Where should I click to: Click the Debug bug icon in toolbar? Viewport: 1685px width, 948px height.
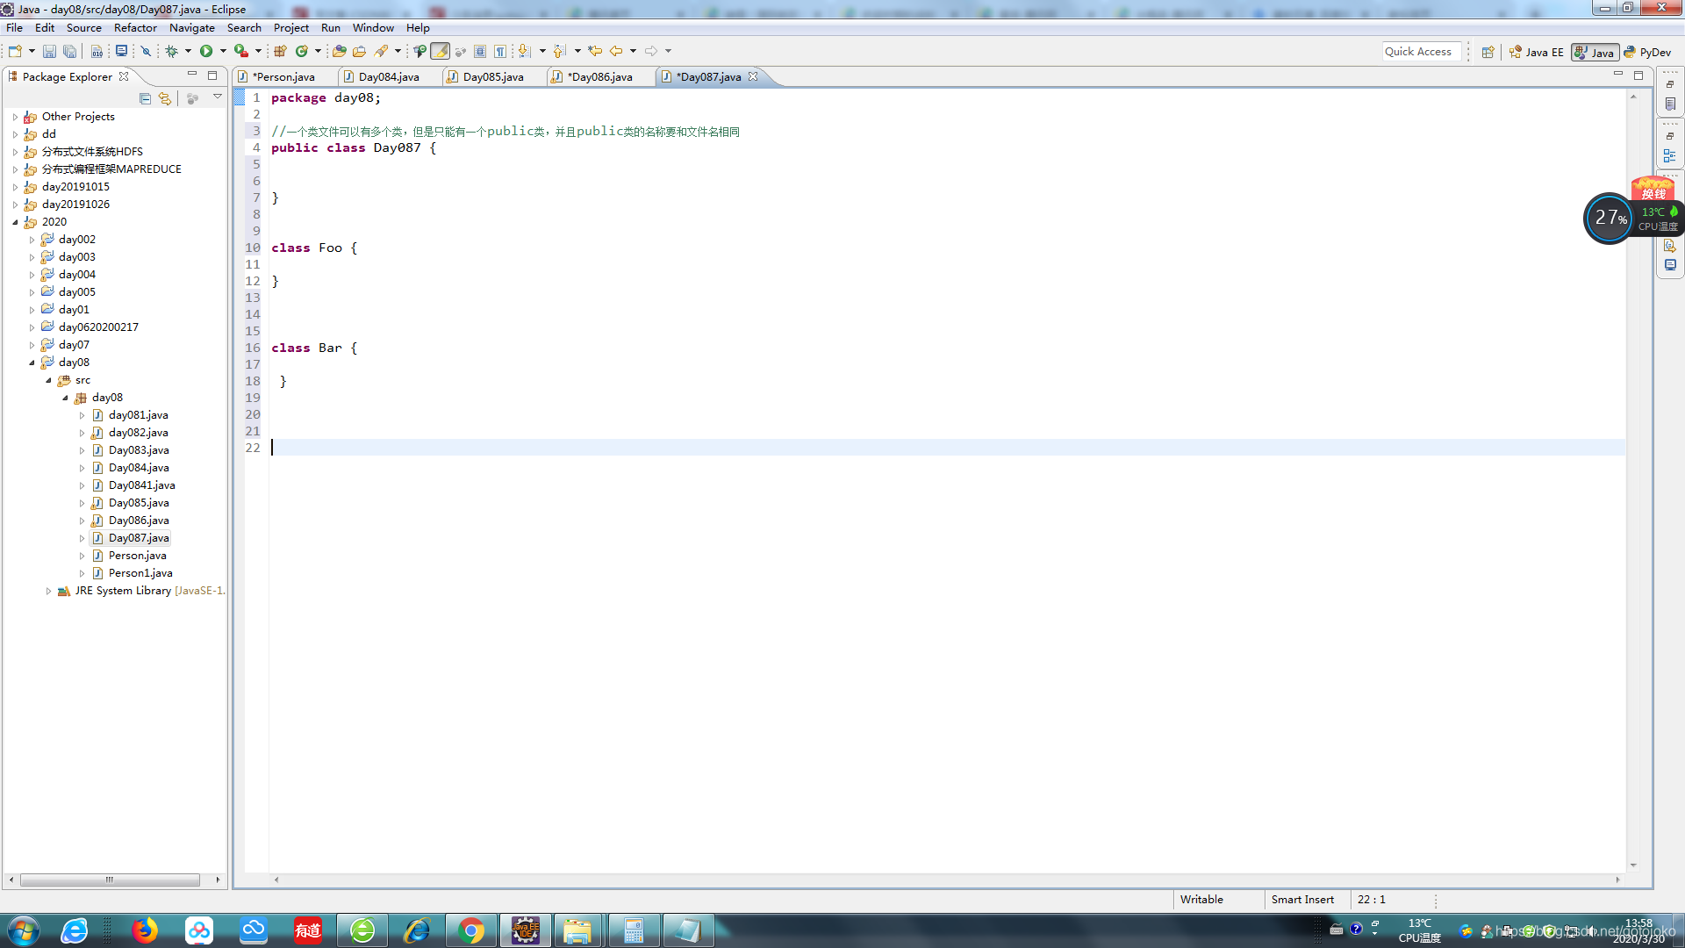172,52
